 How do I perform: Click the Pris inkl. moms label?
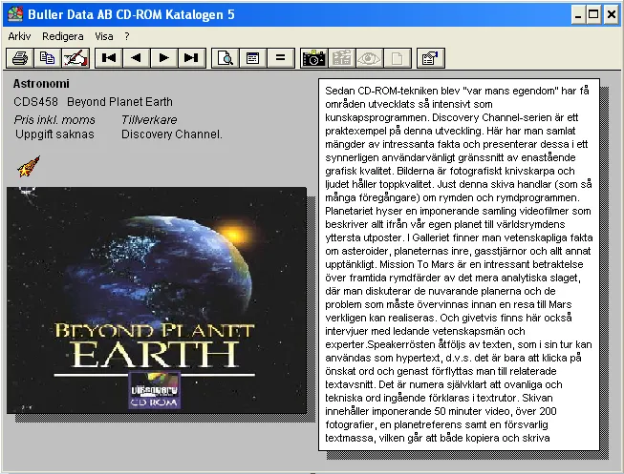pos(54,119)
